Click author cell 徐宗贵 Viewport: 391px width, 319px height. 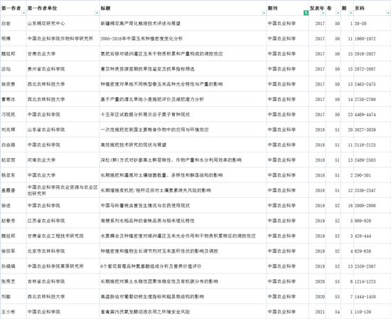coord(14,84)
